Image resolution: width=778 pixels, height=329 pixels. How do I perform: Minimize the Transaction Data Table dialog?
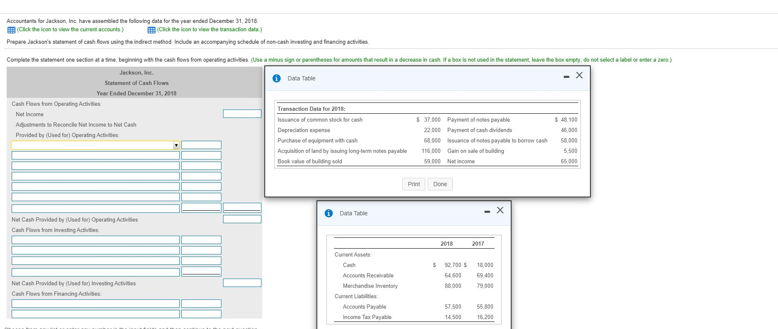[x=566, y=77]
